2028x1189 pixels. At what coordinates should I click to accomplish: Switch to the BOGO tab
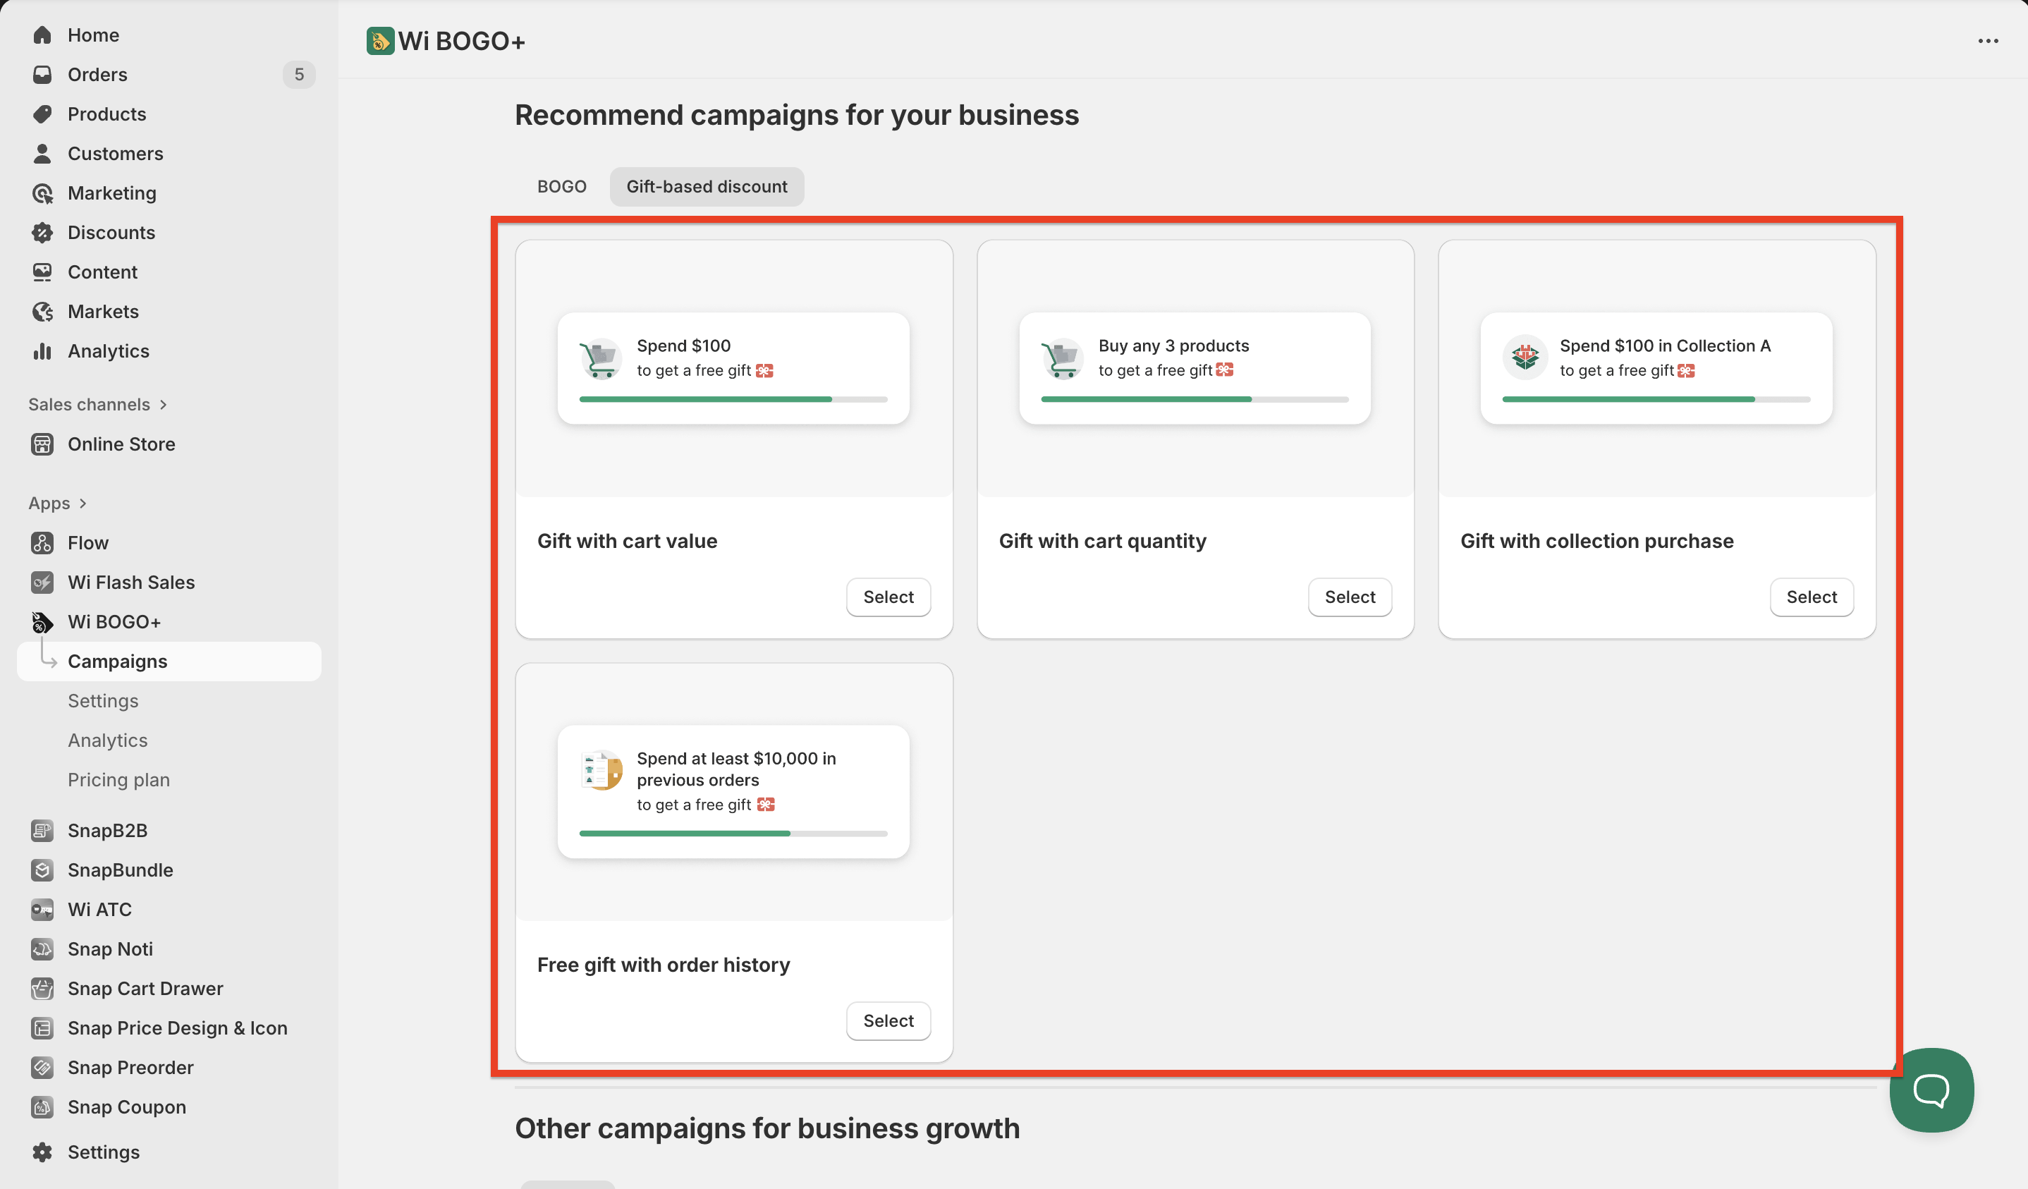point(562,187)
